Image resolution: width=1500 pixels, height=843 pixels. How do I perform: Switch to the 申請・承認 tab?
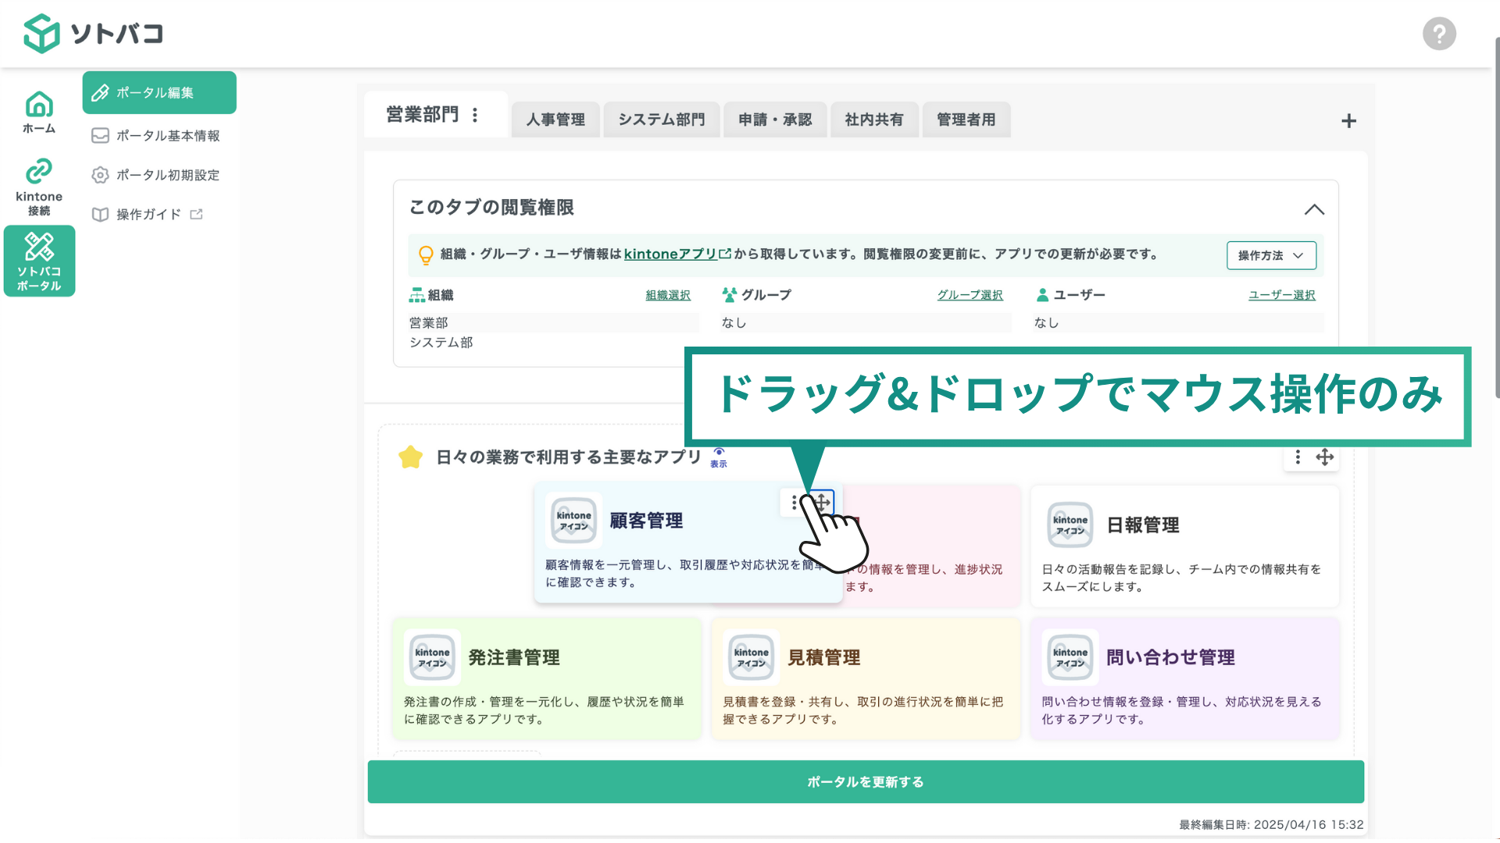(775, 119)
